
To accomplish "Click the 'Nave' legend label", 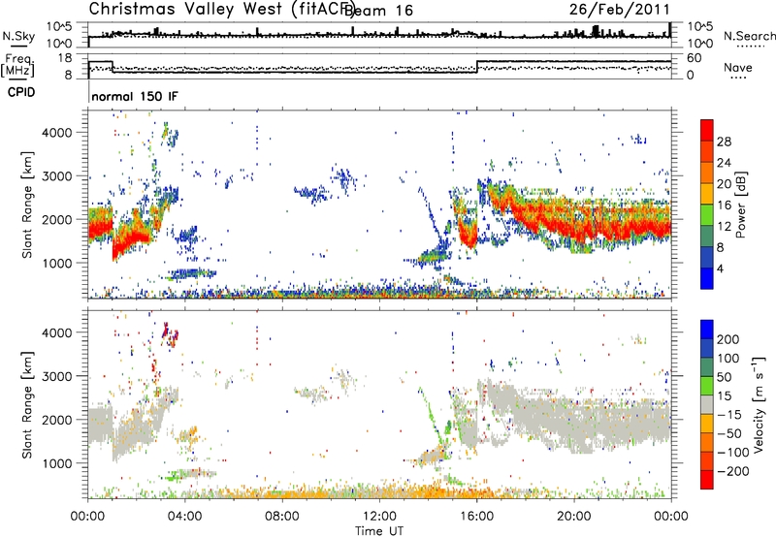I will click(737, 68).
